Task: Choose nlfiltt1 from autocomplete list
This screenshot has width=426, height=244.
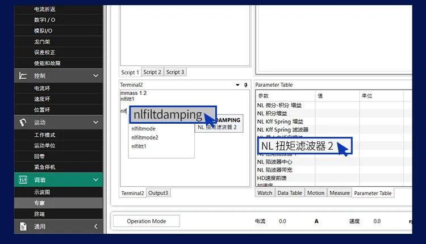Action: (161, 146)
